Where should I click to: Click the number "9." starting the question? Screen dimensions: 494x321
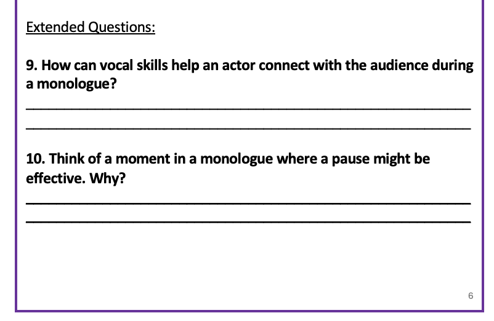click(x=32, y=65)
